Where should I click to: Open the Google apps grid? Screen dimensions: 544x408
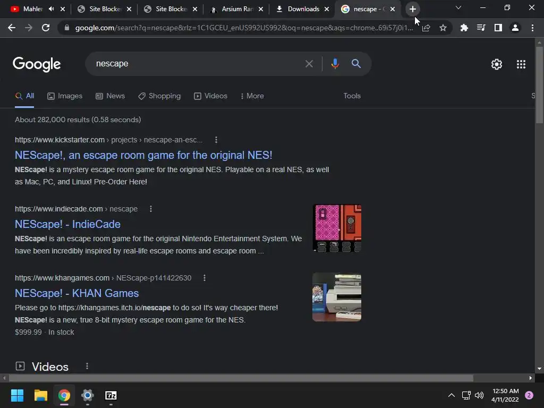click(x=521, y=64)
